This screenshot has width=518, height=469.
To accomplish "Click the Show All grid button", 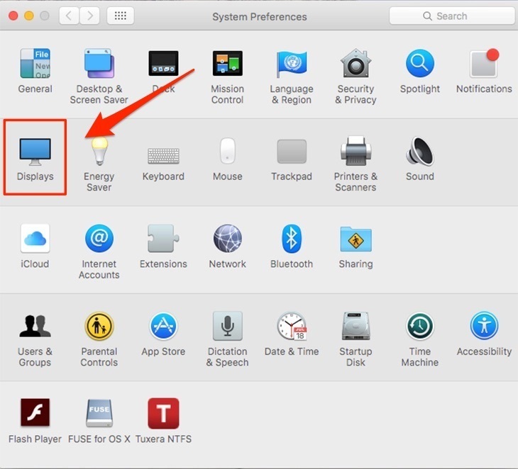I will pyautogui.click(x=120, y=16).
